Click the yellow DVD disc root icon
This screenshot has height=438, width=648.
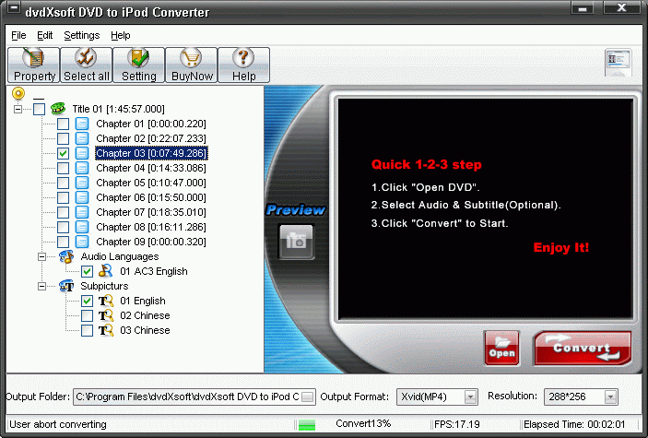tap(18, 93)
